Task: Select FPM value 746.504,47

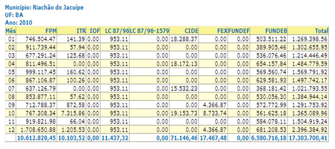Action: 41,39
